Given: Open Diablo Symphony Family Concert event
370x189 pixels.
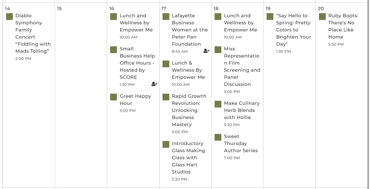Looking at the screenshot, I should [x=33, y=33].
